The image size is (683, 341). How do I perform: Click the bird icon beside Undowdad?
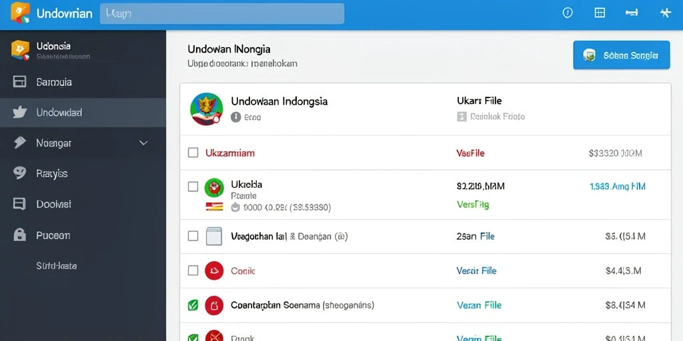point(20,112)
